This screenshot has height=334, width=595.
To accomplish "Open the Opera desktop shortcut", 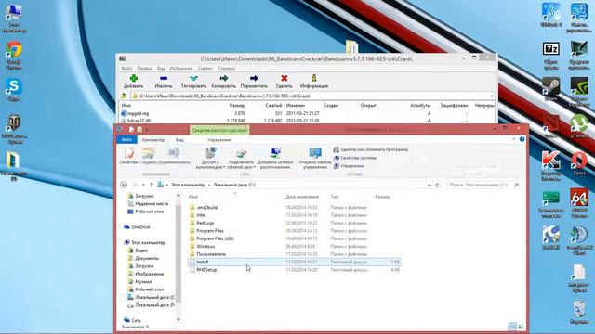I will (579, 163).
